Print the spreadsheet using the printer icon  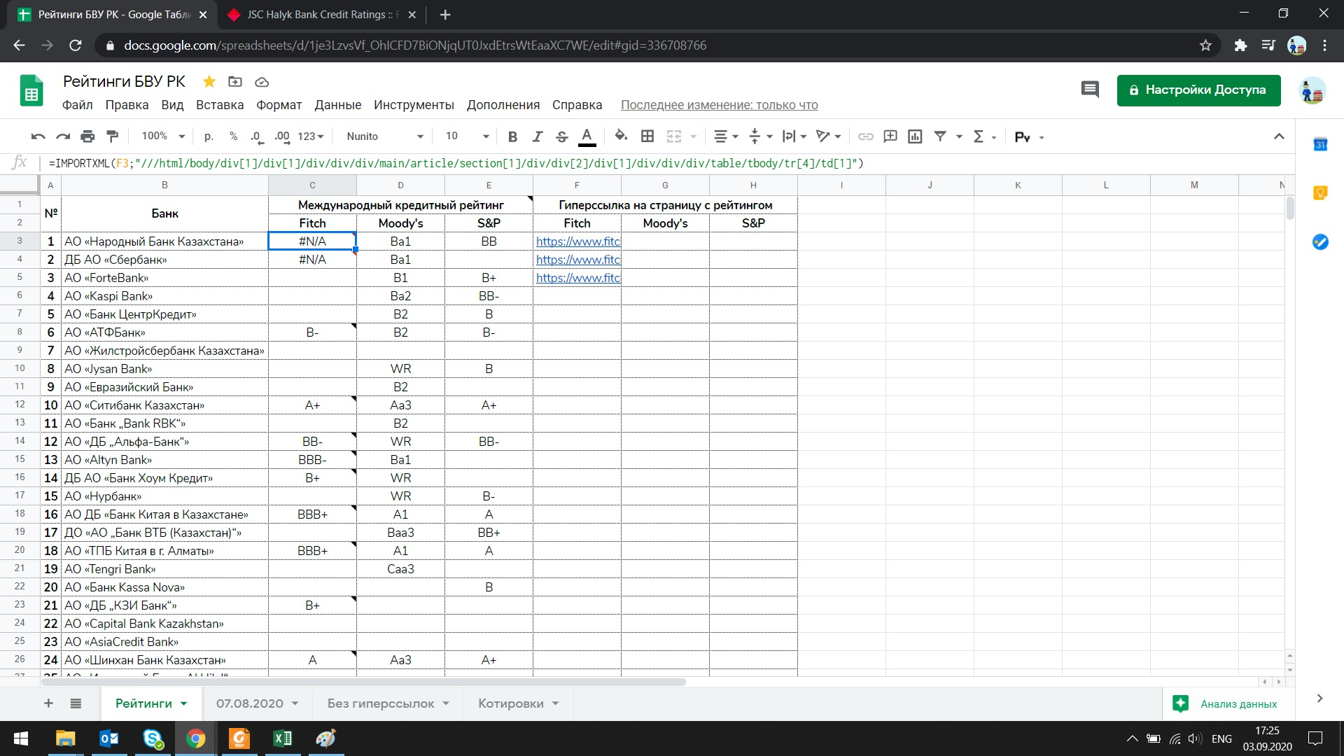coord(87,136)
